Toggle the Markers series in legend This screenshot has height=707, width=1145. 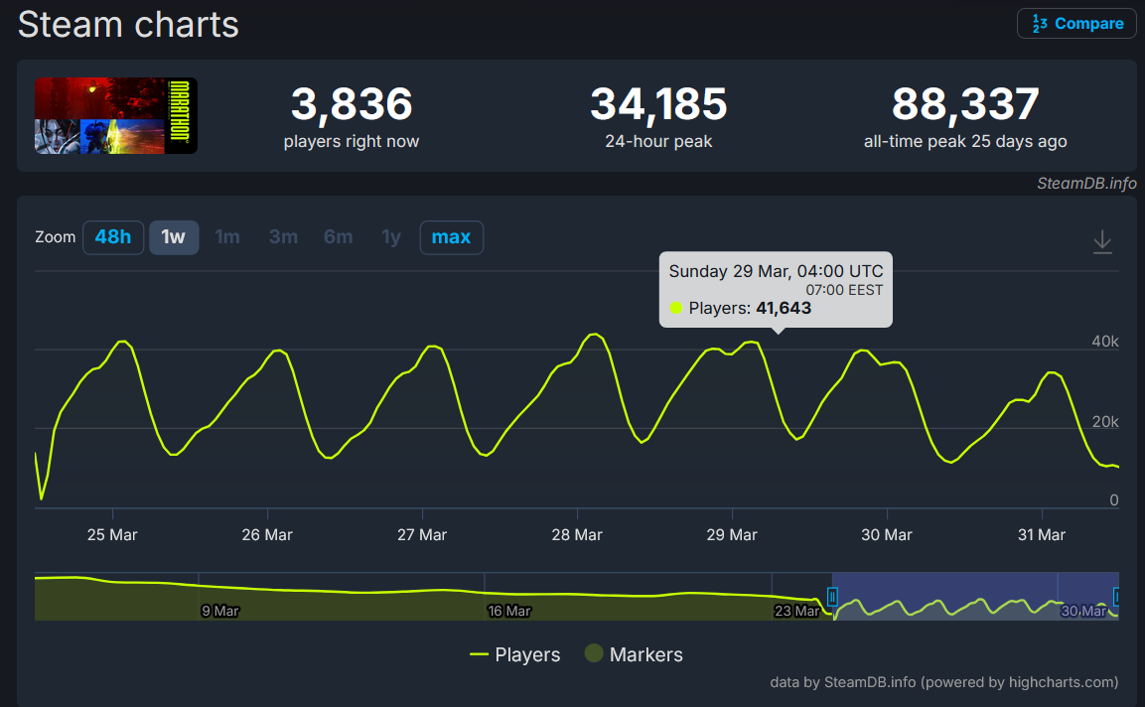[x=634, y=654]
